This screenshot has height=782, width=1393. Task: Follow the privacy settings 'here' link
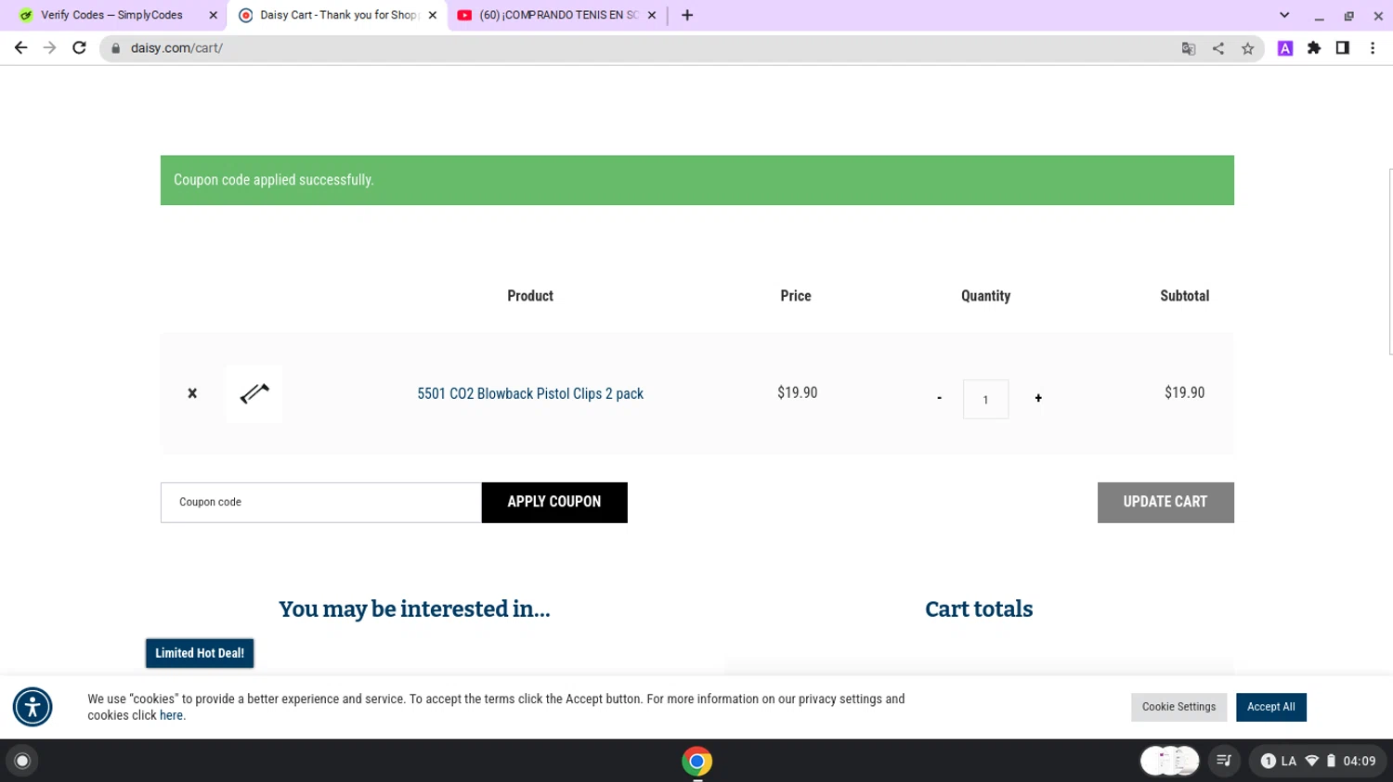coord(171,715)
